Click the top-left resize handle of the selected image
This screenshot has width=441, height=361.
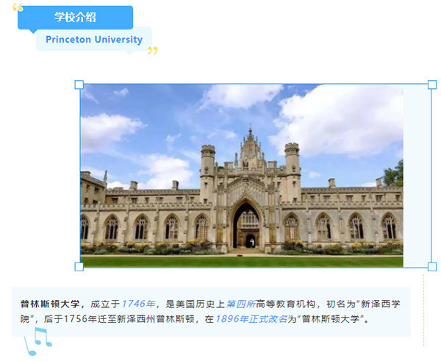coord(79,85)
